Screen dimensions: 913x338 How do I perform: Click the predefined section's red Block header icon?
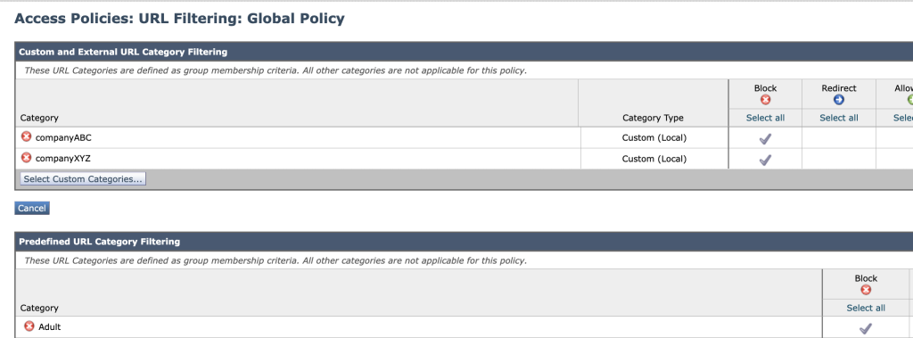[x=866, y=290]
